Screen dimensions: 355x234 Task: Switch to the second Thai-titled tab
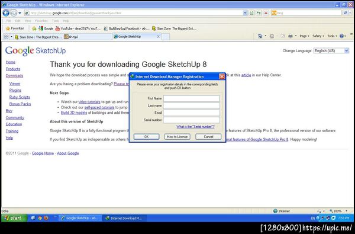pyautogui.click(x=87, y=37)
